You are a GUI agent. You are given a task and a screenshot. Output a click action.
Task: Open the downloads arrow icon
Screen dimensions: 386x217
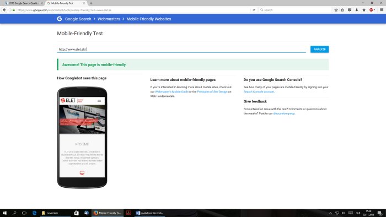click(x=356, y=10)
